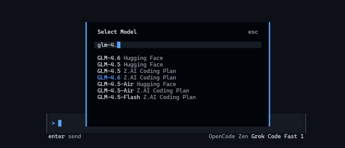The image size is (345, 148).
Task: Click the block cursor after glm-4. text
Action: coord(119,45)
